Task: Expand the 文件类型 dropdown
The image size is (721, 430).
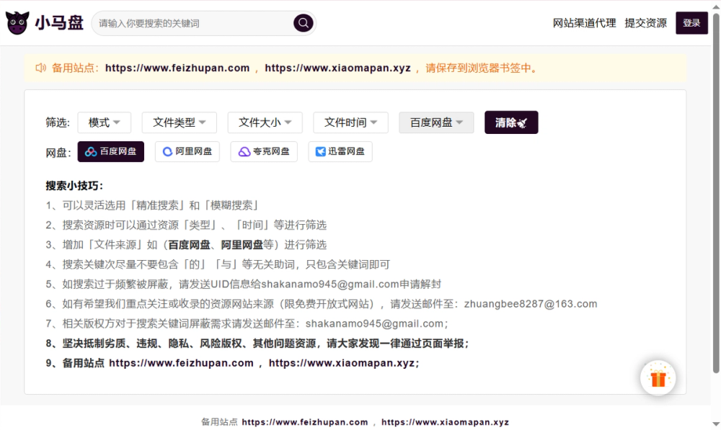Action: [179, 122]
